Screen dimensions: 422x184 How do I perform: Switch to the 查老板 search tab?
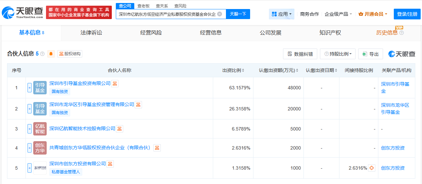point(143,6)
